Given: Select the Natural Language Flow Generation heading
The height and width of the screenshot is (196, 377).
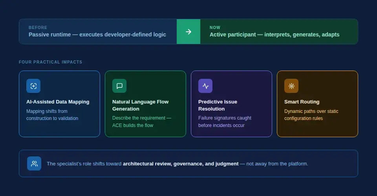Looking at the screenshot, I should pyautogui.click(x=141, y=105).
